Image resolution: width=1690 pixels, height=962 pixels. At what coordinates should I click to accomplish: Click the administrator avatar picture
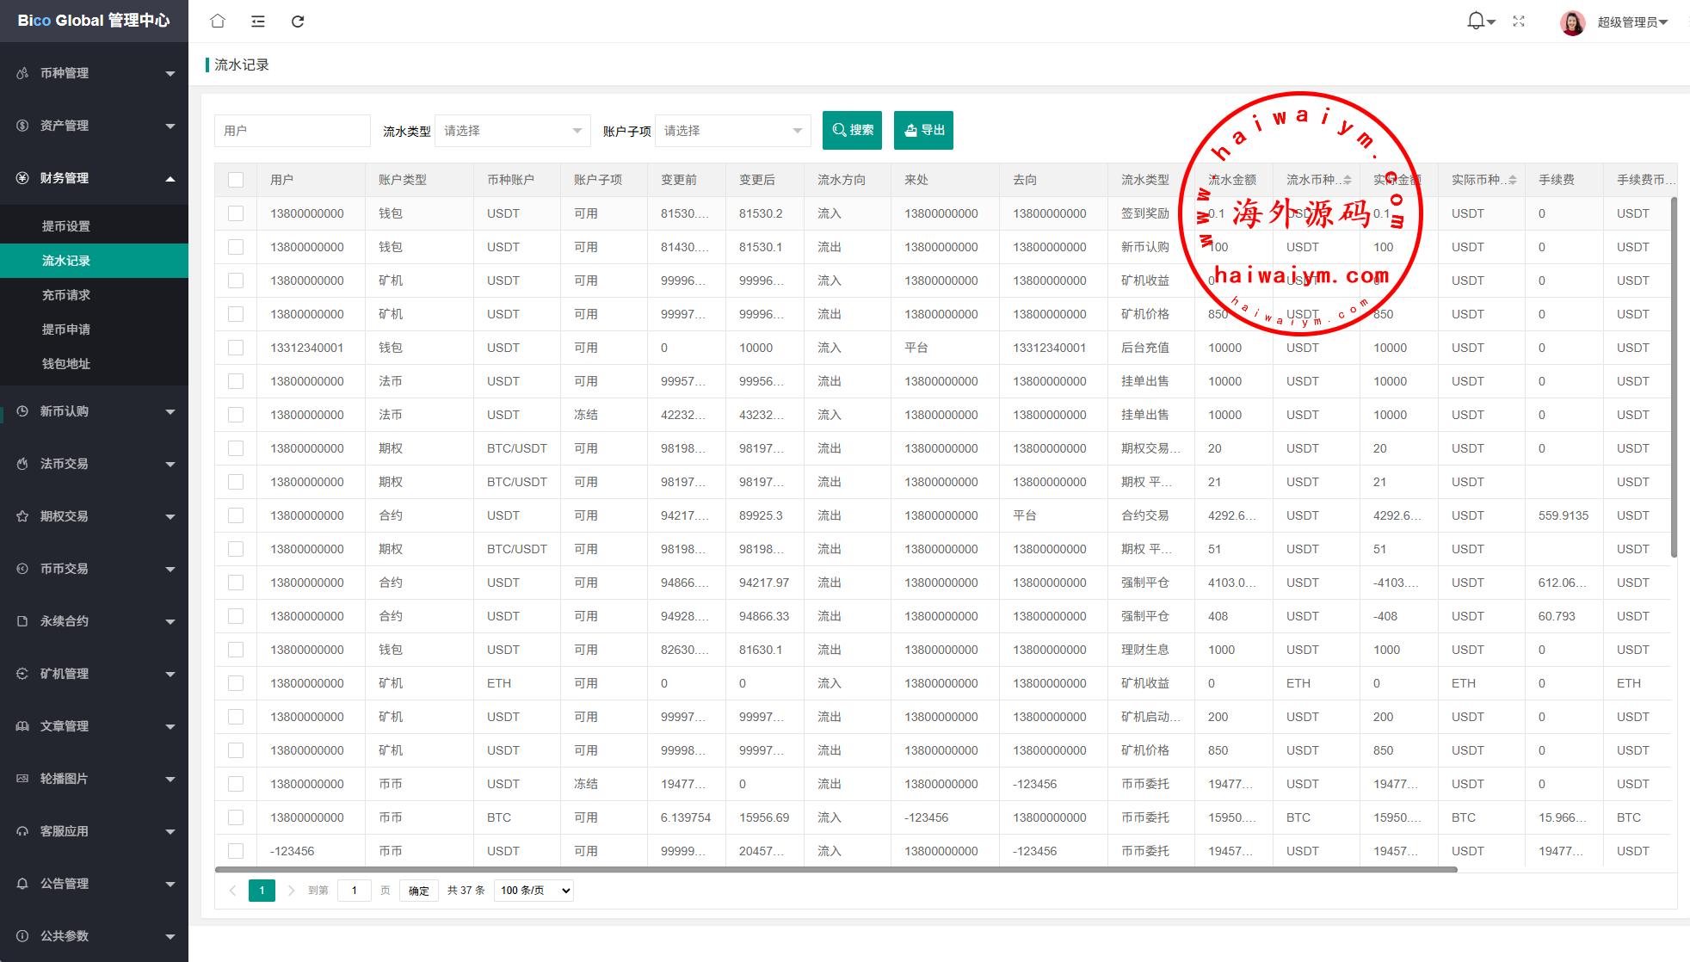pyautogui.click(x=1572, y=22)
